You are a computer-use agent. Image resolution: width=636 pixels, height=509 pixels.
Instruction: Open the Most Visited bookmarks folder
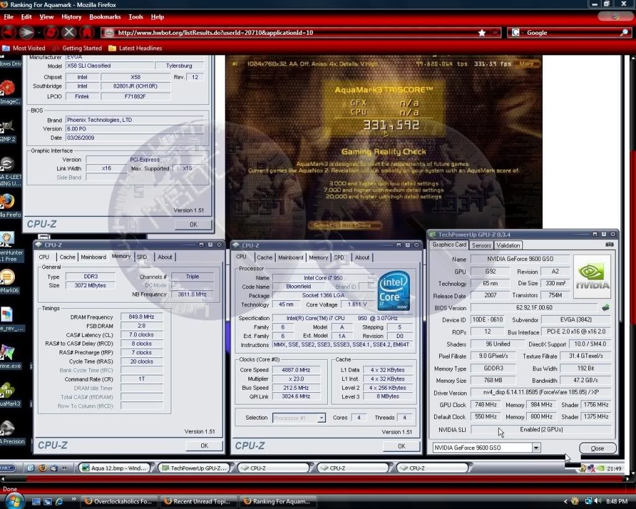(x=24, y=48)
